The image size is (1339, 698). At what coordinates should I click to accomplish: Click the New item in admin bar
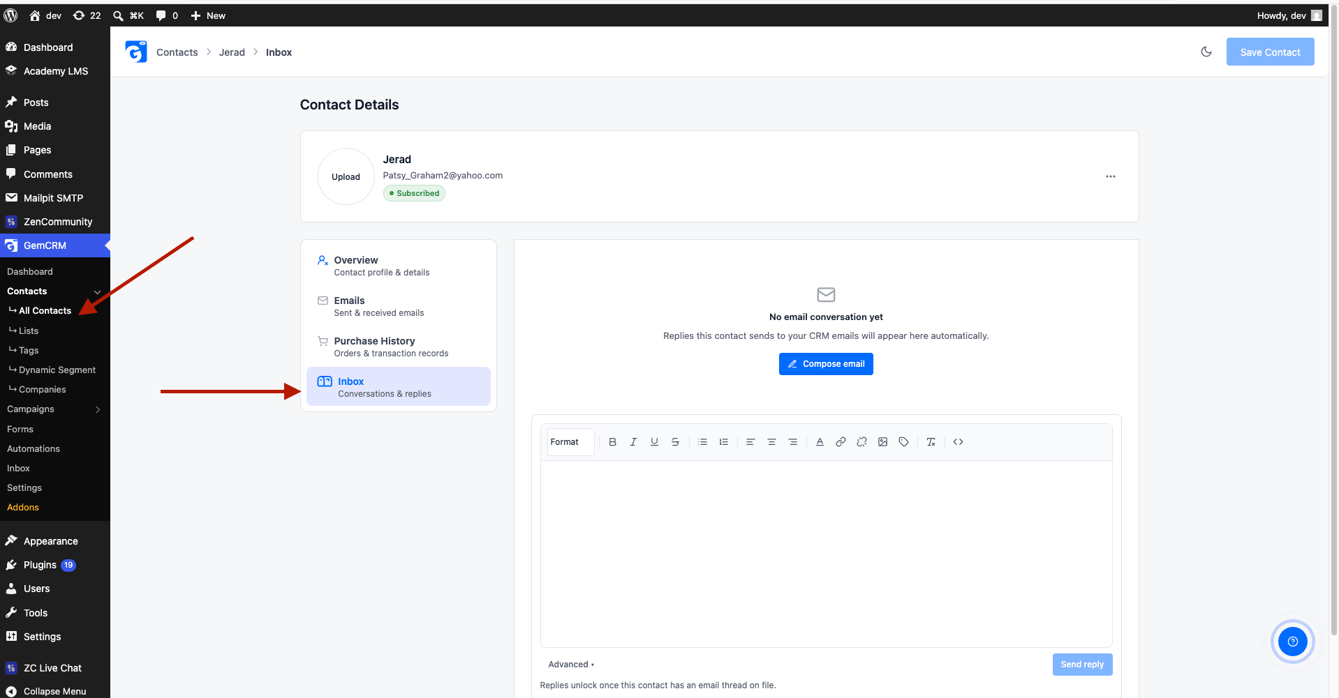tap(208, 15)
